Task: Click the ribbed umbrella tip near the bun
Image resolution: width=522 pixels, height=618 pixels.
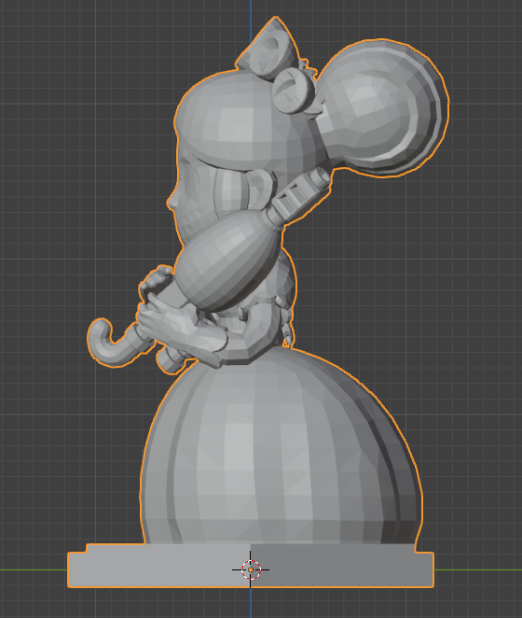Action: click(301, 195)
